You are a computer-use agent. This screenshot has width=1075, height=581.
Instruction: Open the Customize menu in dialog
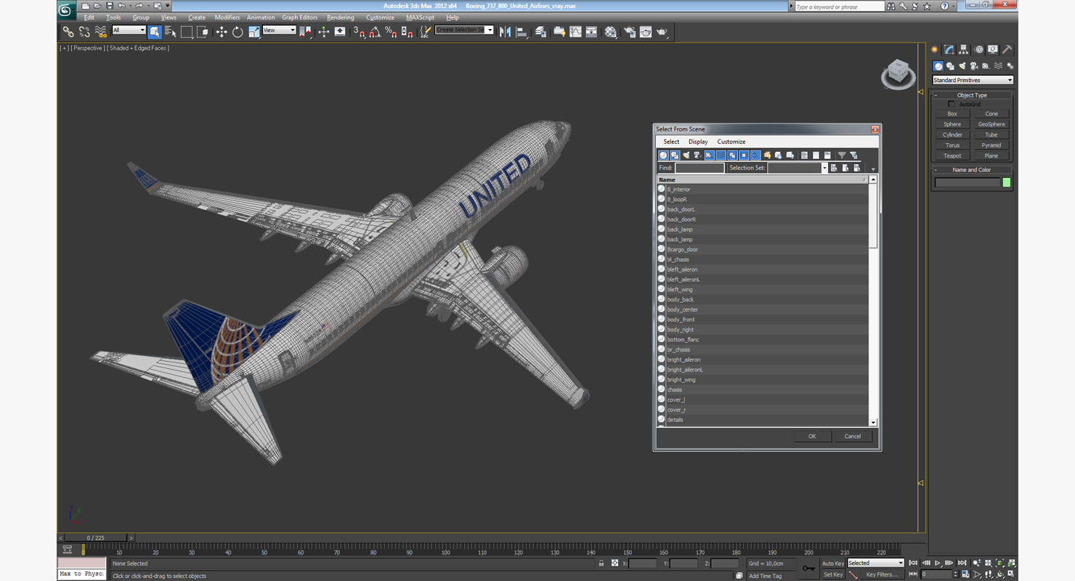click(x=731, y=142)
